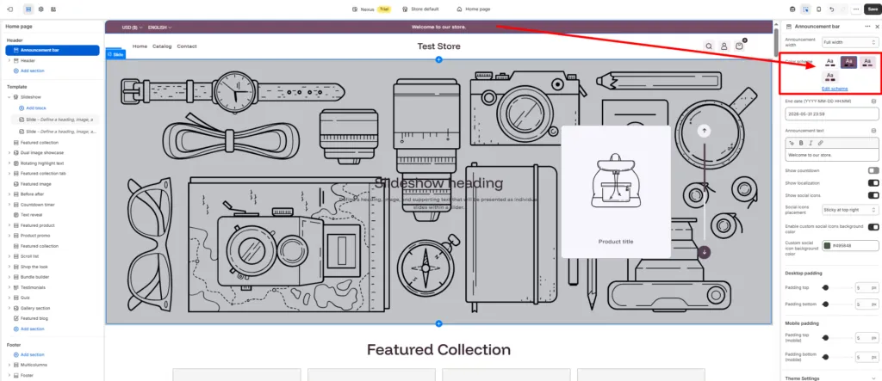Viewport: 882px width, 381px height.
Task: Switch to mobile preview icon
Action: 818,9
